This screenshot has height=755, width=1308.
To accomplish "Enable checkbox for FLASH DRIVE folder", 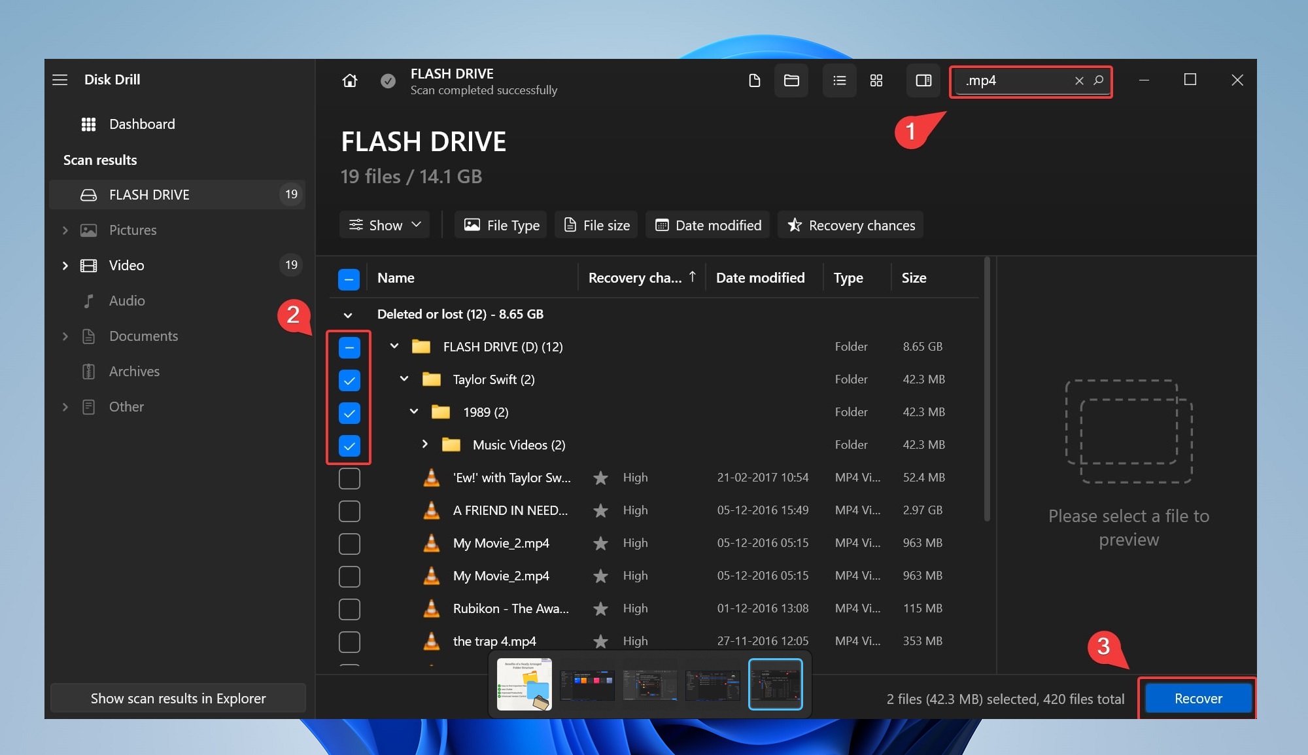I will coord(349,347).
